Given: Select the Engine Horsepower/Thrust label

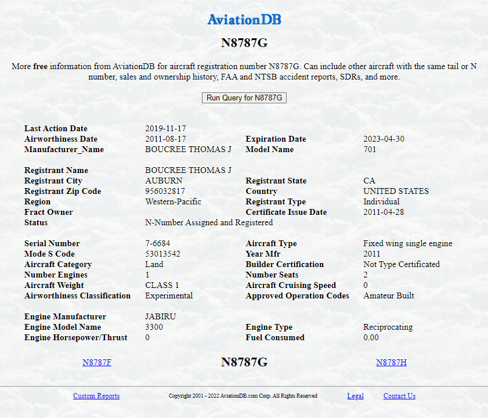Looking at the screenshot, I should 75,337.
